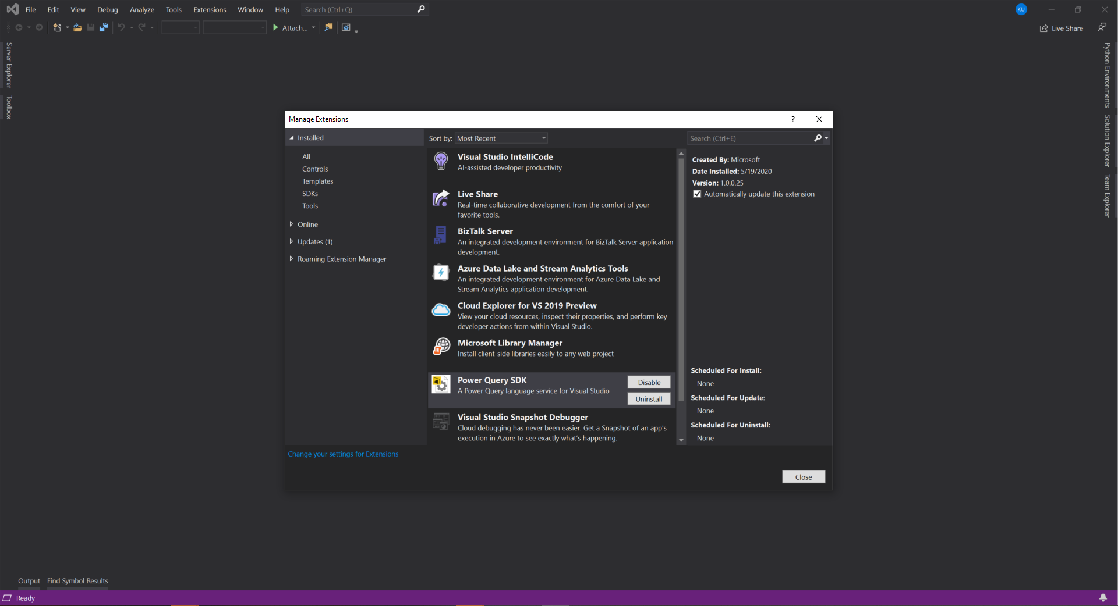This screenshot has width=1118, height=606.
Task: Click the Navigate Forward arrow
Action: click(x=39, y=27)
